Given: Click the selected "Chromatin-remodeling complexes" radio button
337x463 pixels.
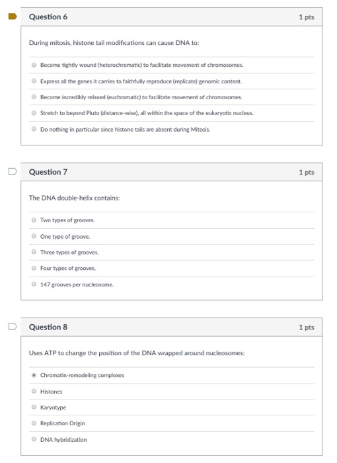Looking at the screenshot, I should (x=34, y=375).
